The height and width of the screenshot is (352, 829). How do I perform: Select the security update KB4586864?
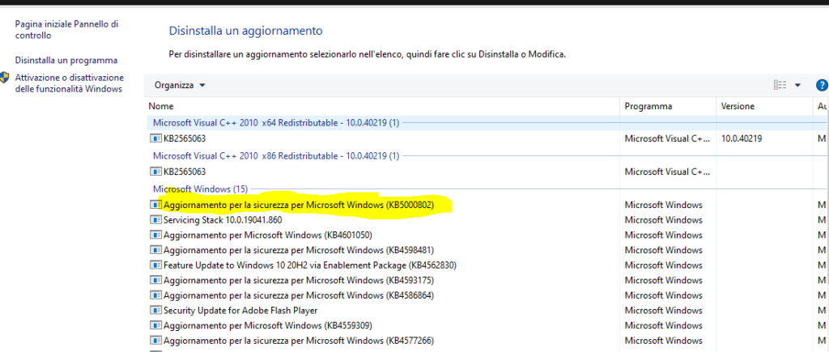299,295
